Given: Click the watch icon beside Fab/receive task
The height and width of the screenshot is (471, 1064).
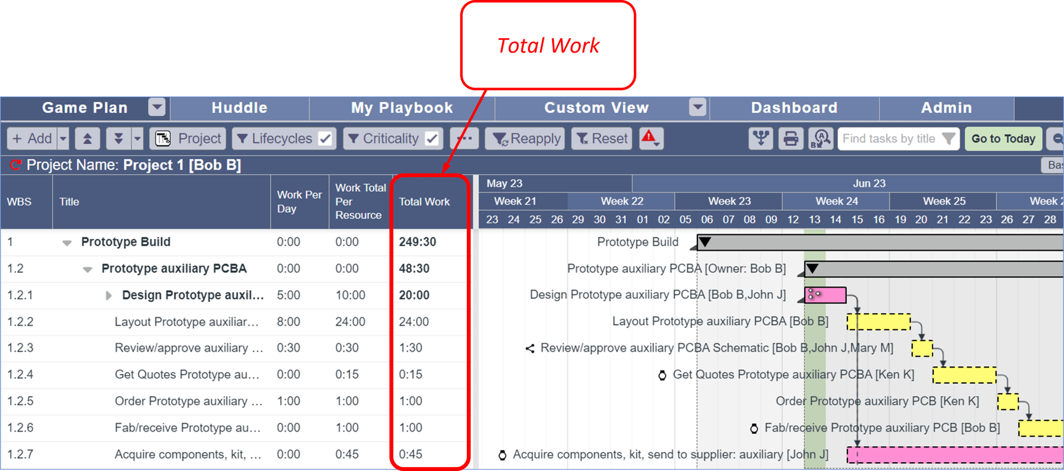Looking at the screenshot, I should [x=754, y=428].
